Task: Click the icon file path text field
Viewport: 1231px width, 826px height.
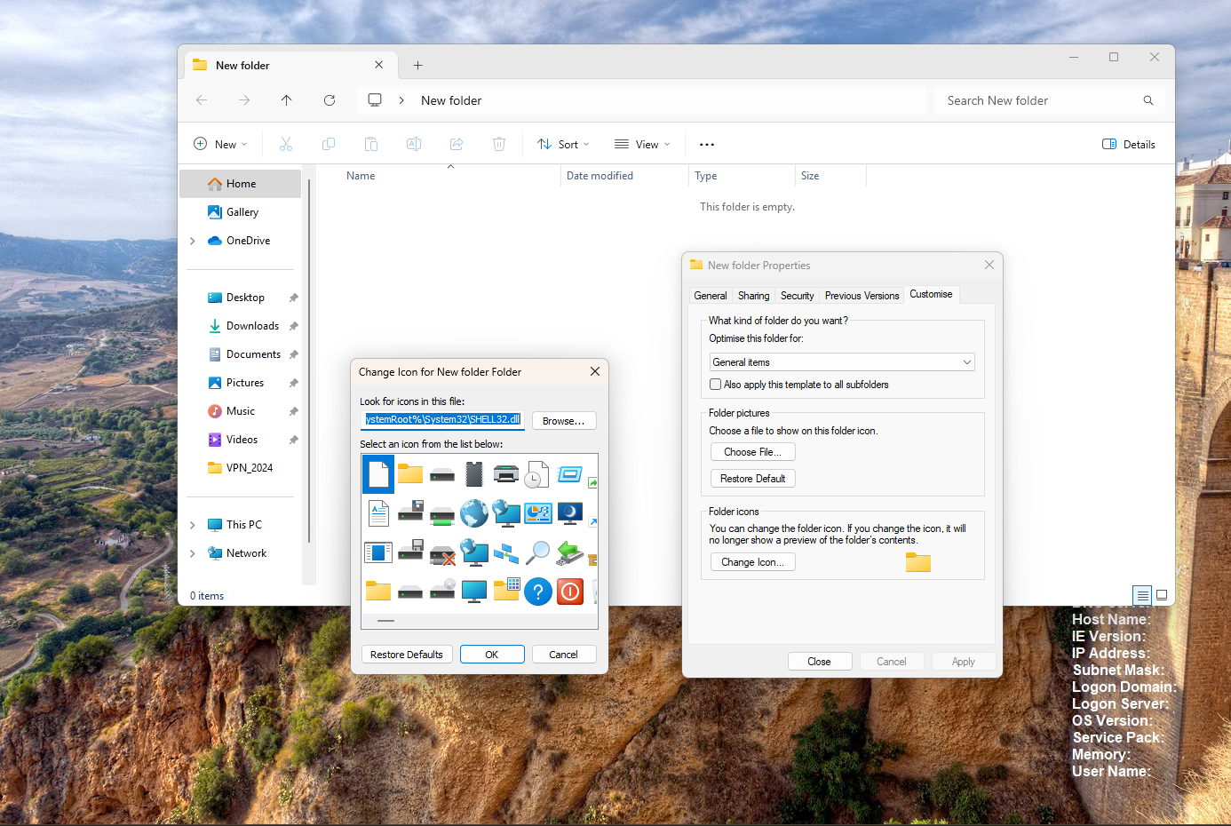Action: [442, 420]
